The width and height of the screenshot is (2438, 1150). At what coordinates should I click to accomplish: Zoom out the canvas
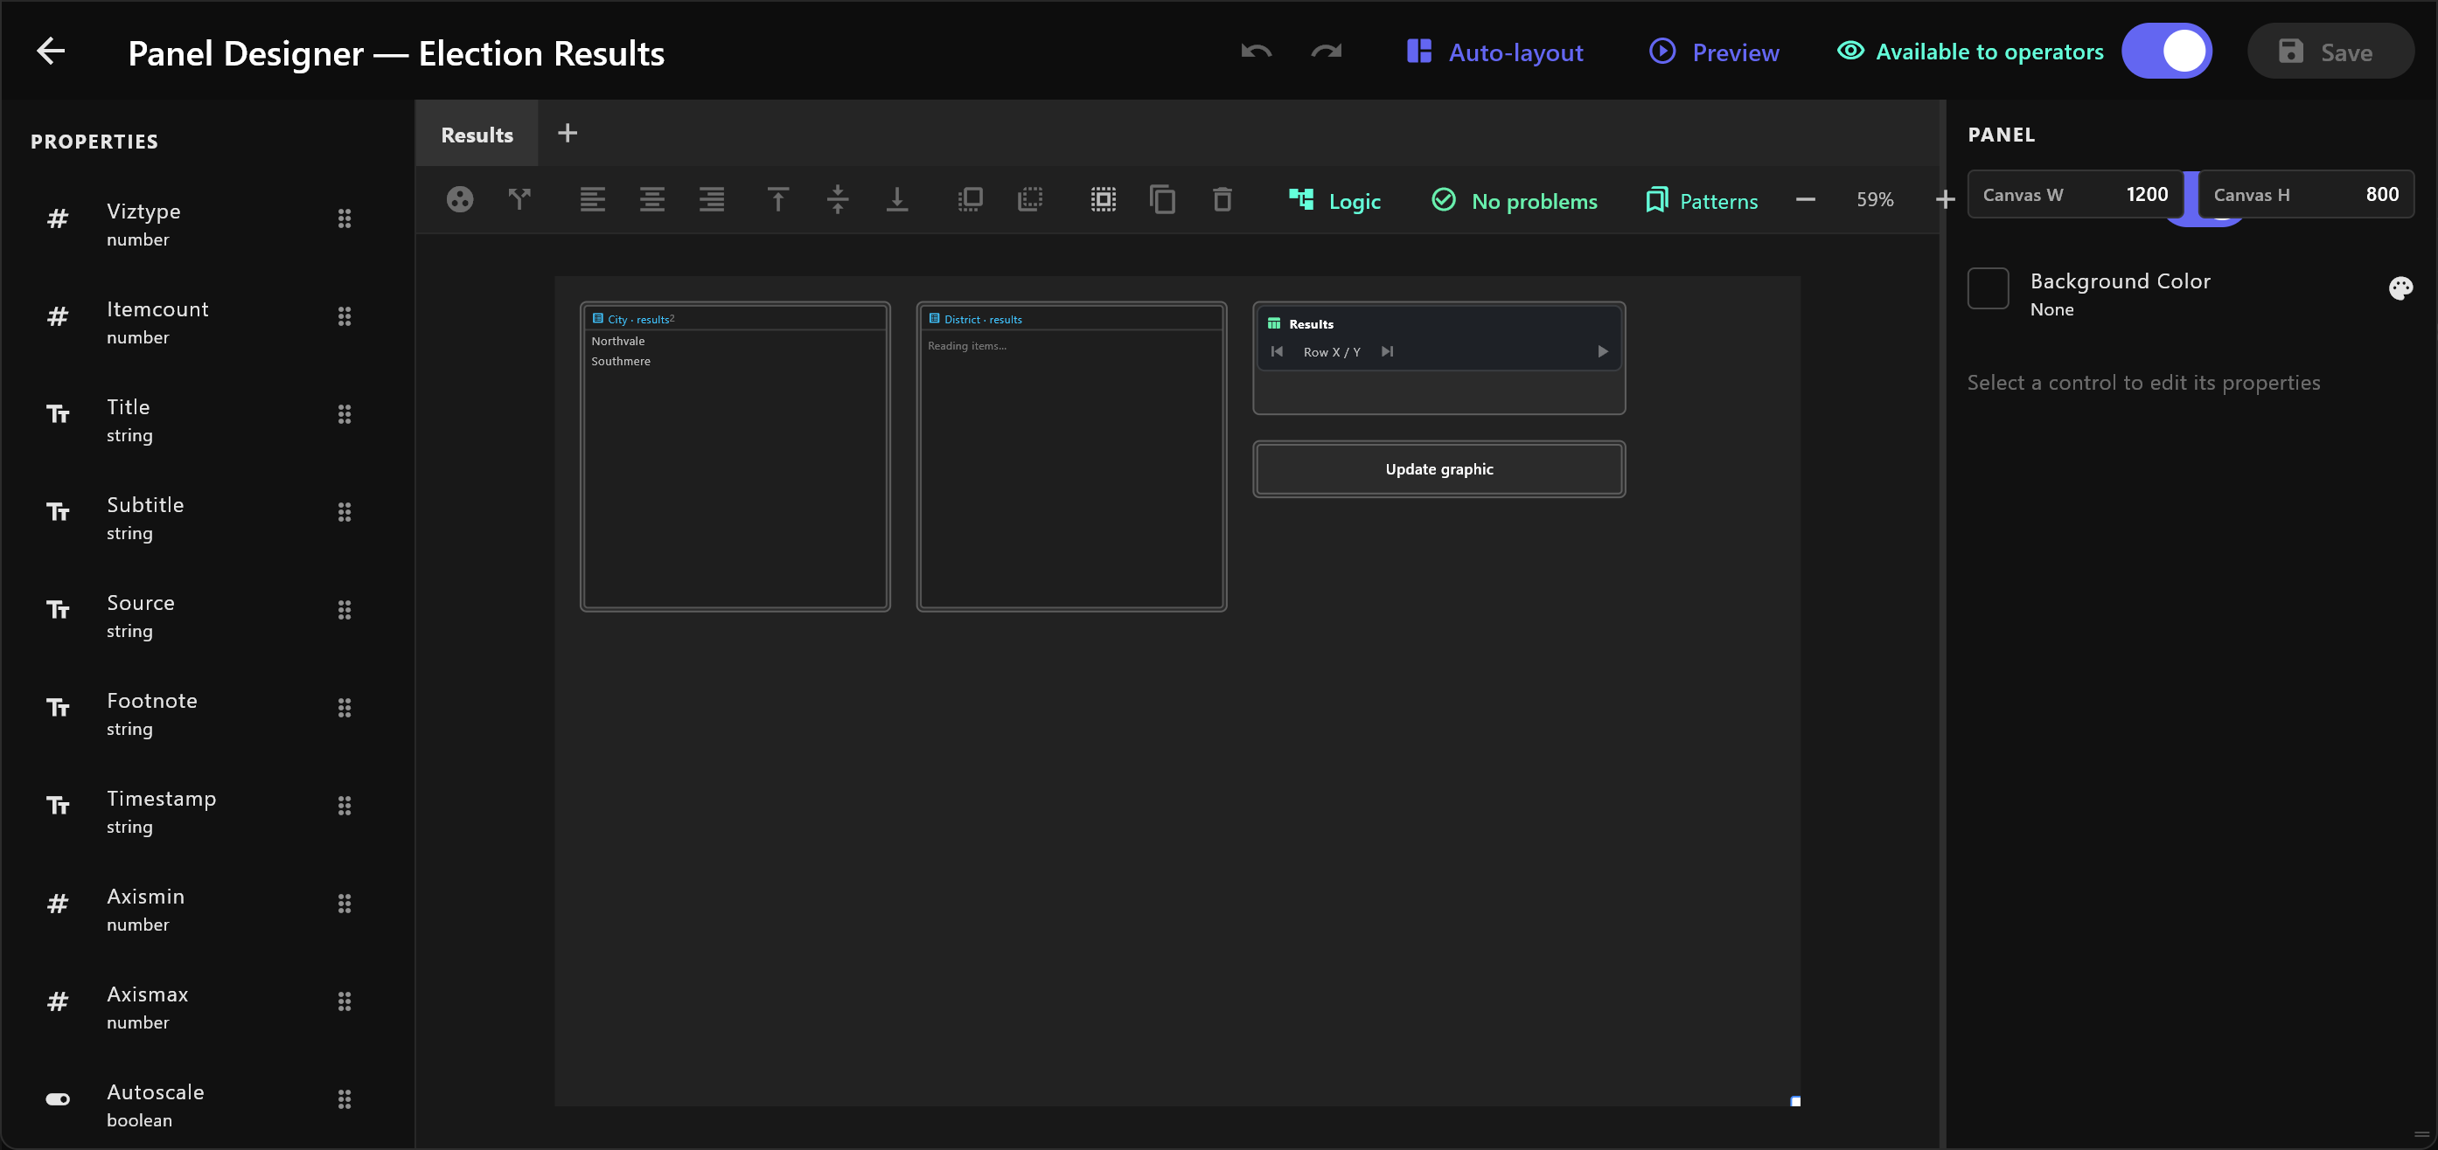click(1806, 199)
